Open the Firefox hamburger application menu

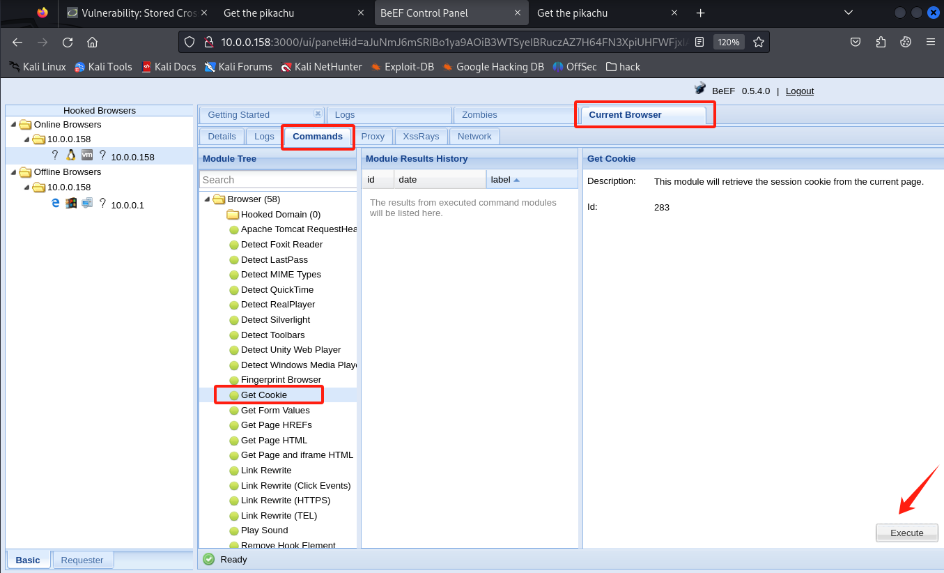[x=930, y=42]
